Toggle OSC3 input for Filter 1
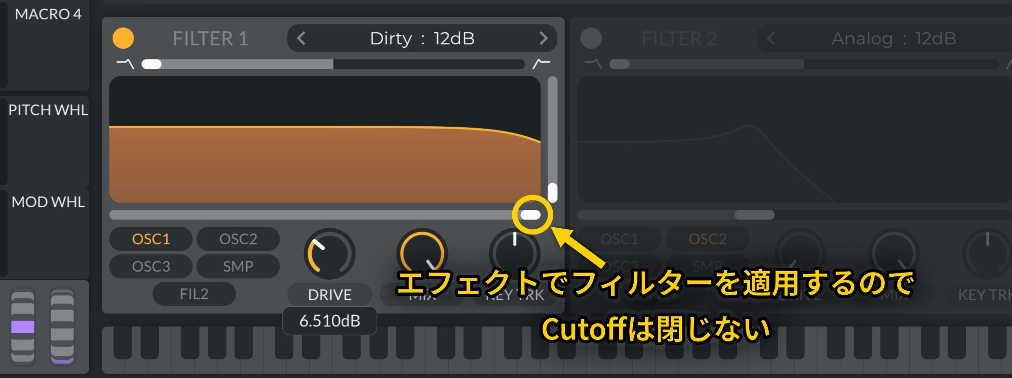Viewport: 1012px width, 378px height. pyautogui.click(x=151, y=266)
